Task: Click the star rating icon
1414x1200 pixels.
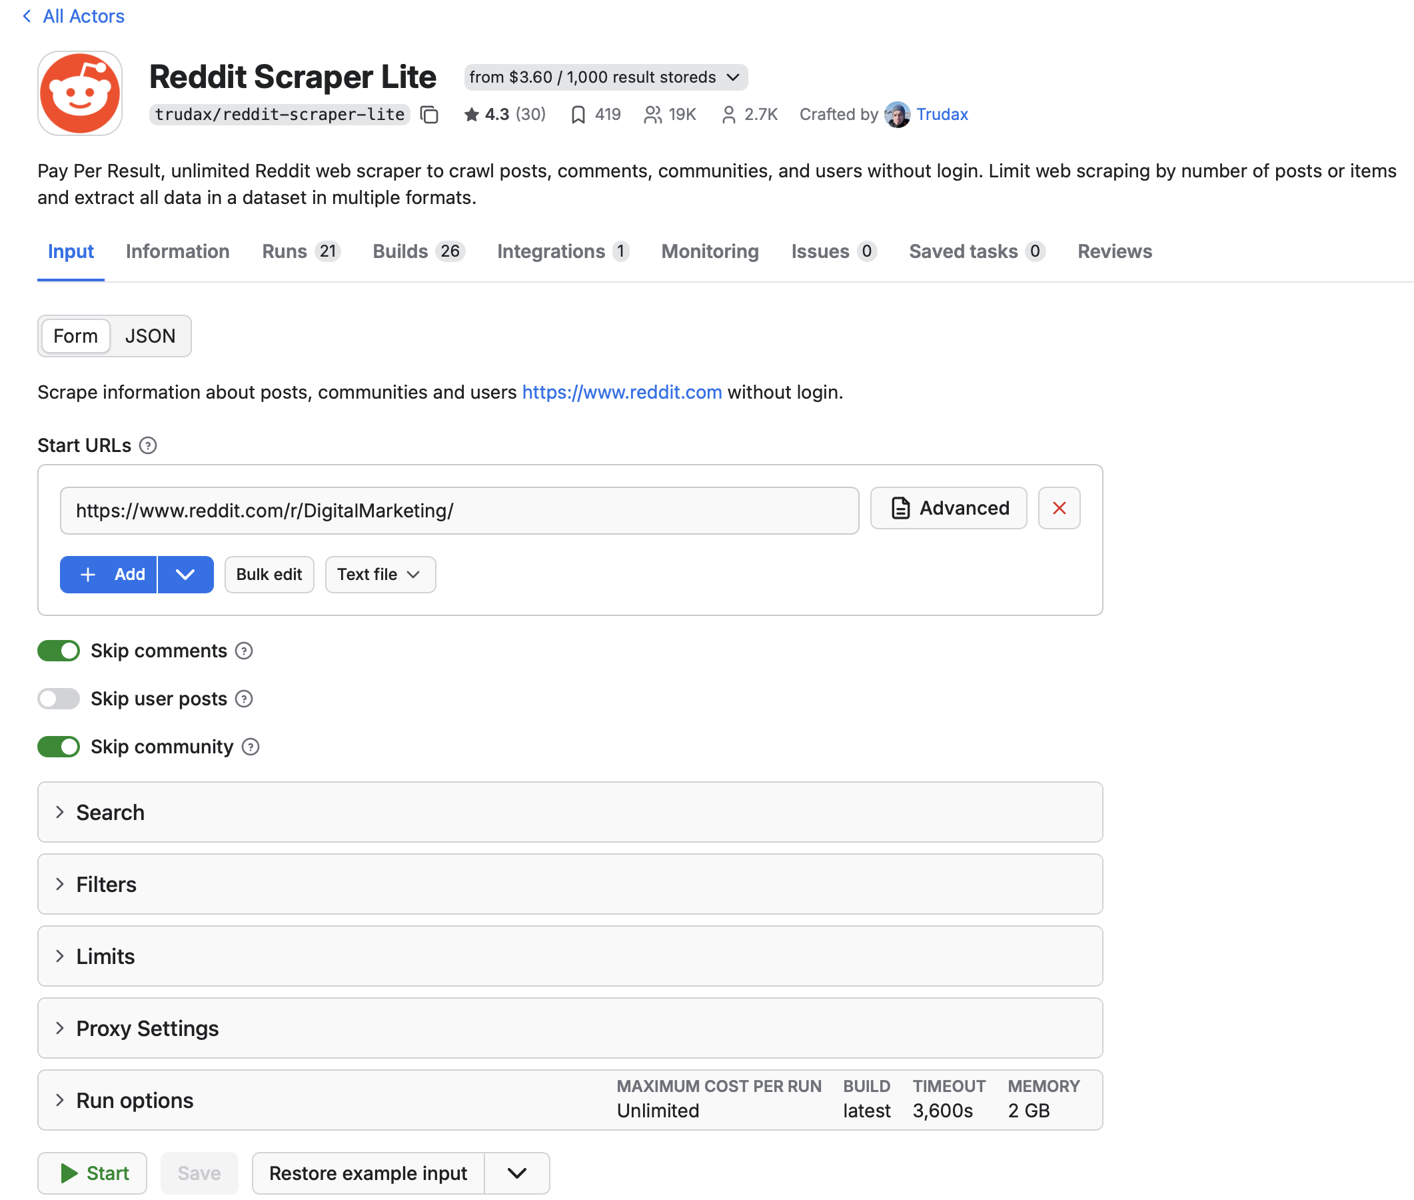Action: (x=471, y=115)
